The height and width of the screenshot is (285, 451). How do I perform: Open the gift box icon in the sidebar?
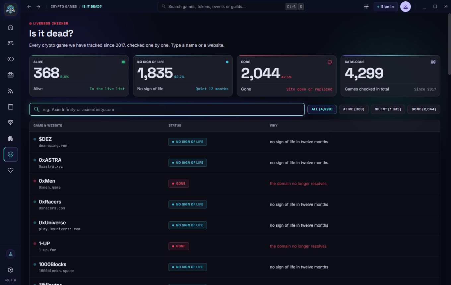pyautogui.click(x=11, y=75)
